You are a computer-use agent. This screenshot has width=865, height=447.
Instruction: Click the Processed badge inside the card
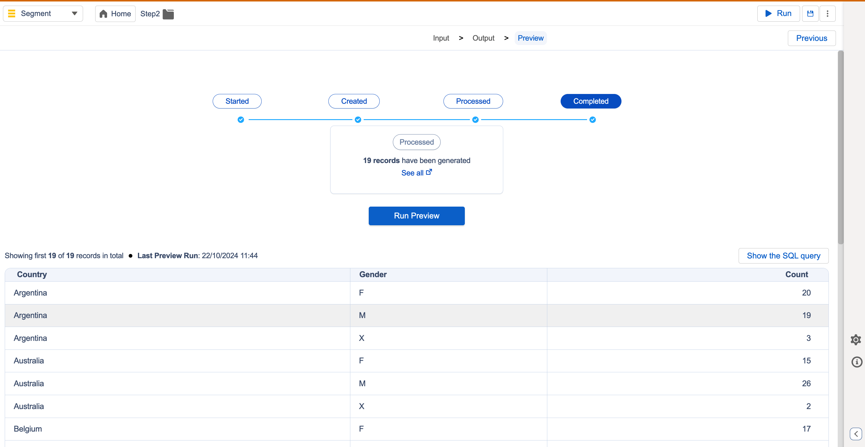(x=416, y=142)
